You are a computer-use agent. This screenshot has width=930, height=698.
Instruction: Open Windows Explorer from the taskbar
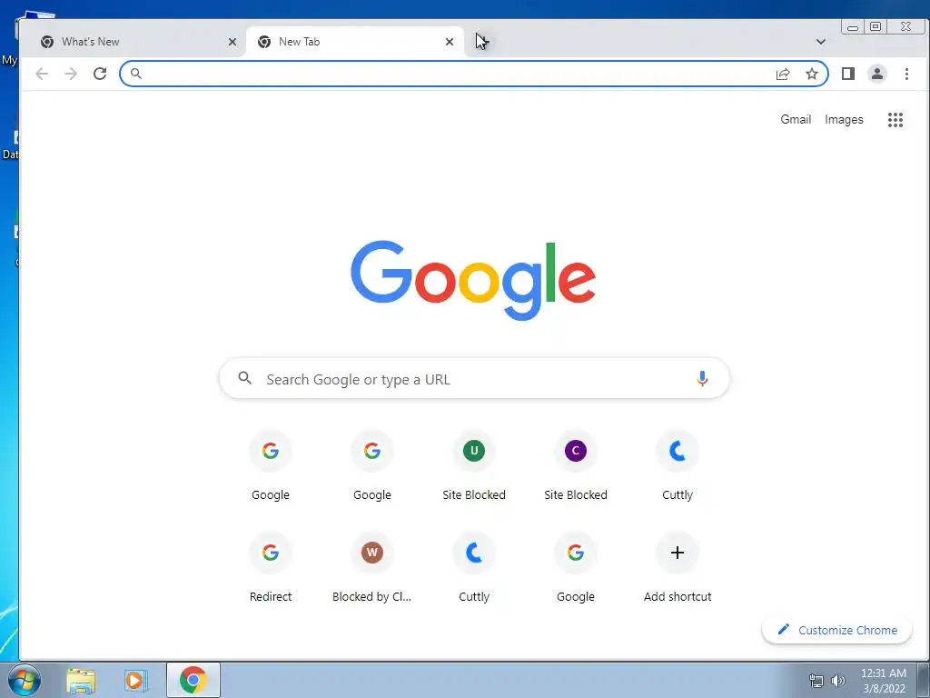[81, 680]
